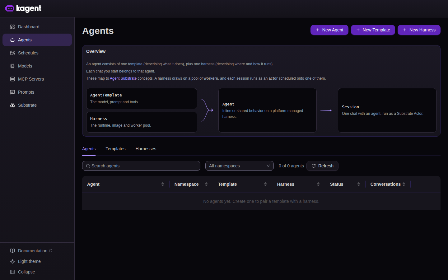Image resolution: width=448 pixels, height=280 pixels.
Task: Create a New Harness
Action: pyautogui.click(x=419, y=30)
